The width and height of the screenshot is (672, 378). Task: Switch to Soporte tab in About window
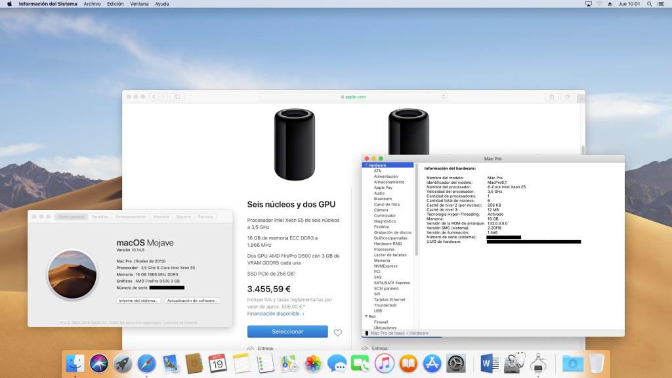[184, 217]
